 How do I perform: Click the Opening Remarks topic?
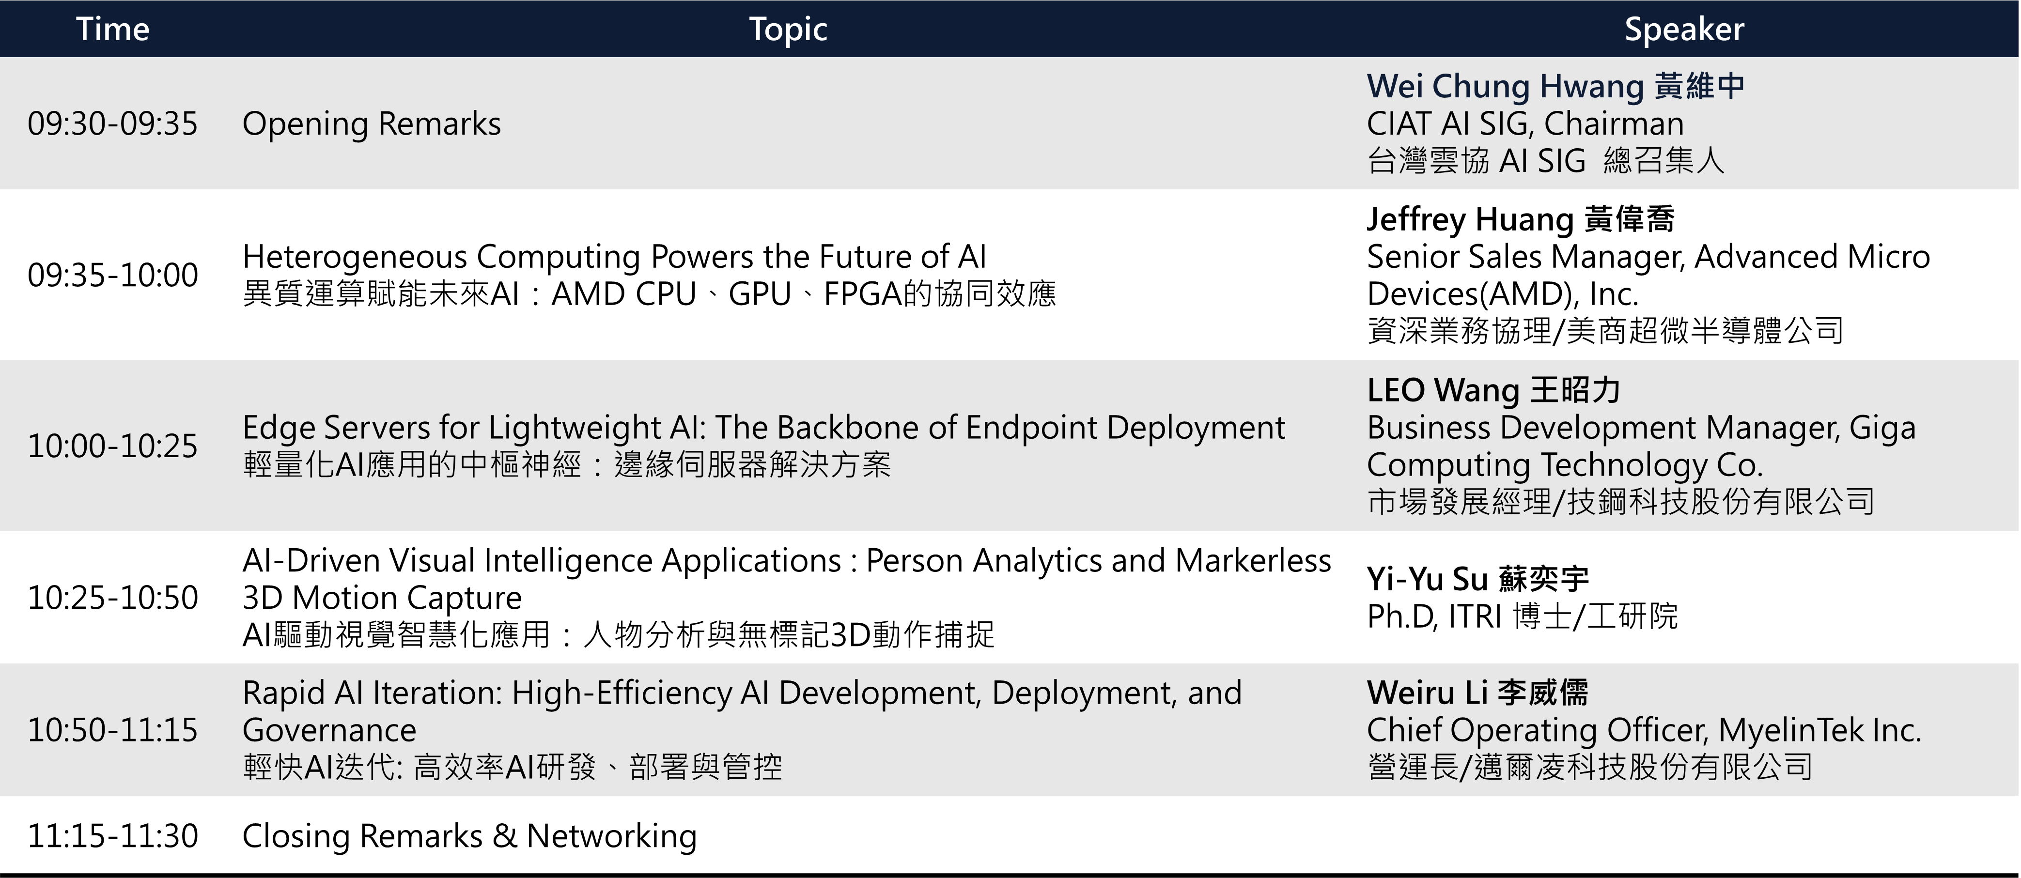(371, 124)
